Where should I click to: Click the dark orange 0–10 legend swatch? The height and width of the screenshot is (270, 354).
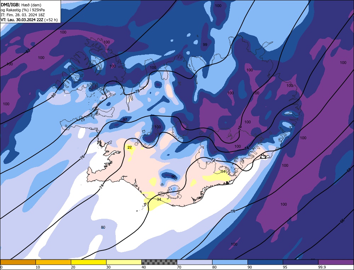[18, 262]
